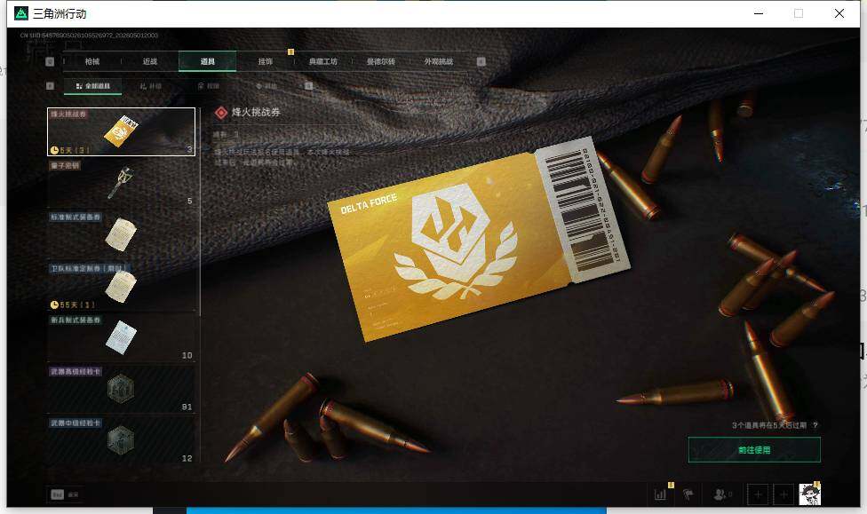Click the E key hint right of tabs
Image resolution: width=867 pixels, height=514 pixels.
pyautogui.click(x=481, y=61)
